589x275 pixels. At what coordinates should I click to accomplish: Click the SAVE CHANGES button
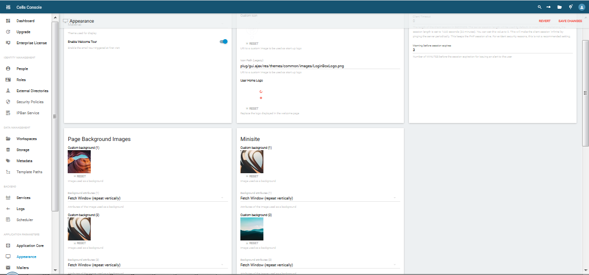(x=570, y=21)
